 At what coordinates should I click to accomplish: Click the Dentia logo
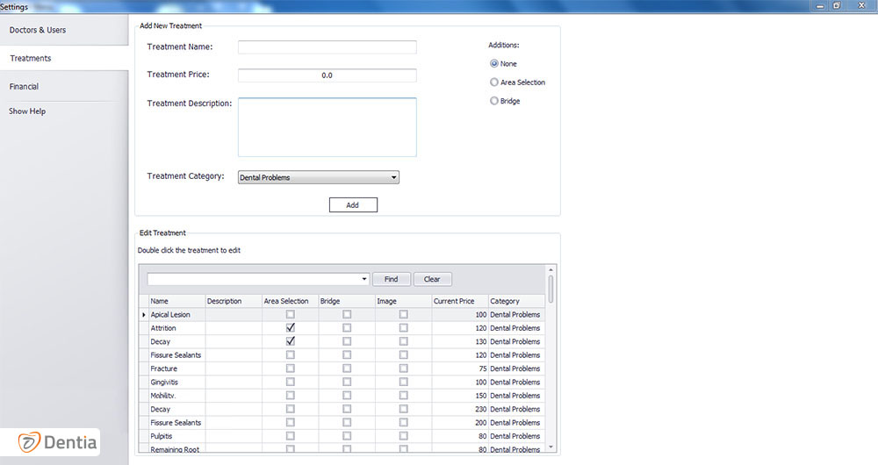tap(59, 442)
